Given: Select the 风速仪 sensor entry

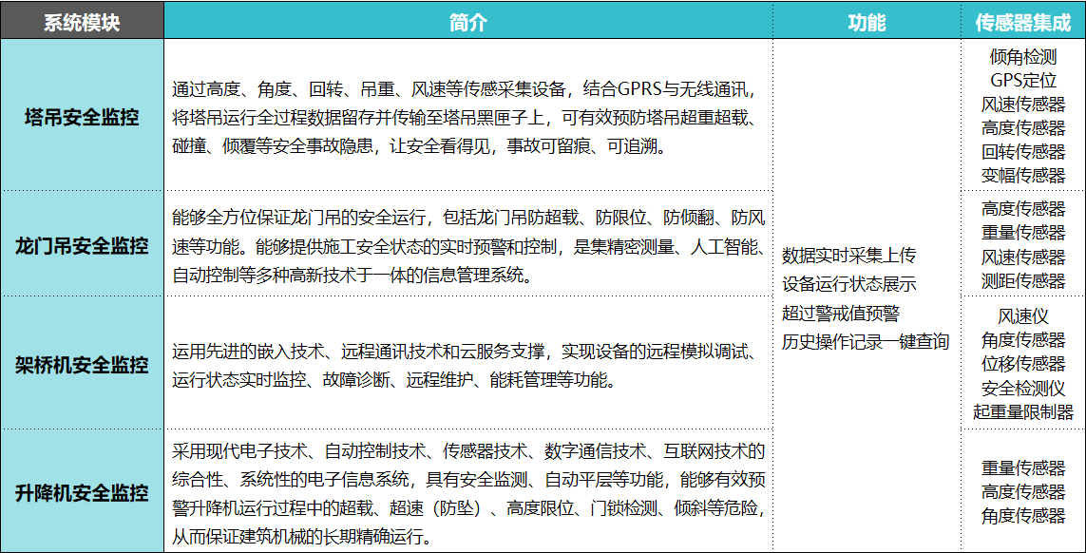Looking at the screenshot, I should (x=1023, y=316).
